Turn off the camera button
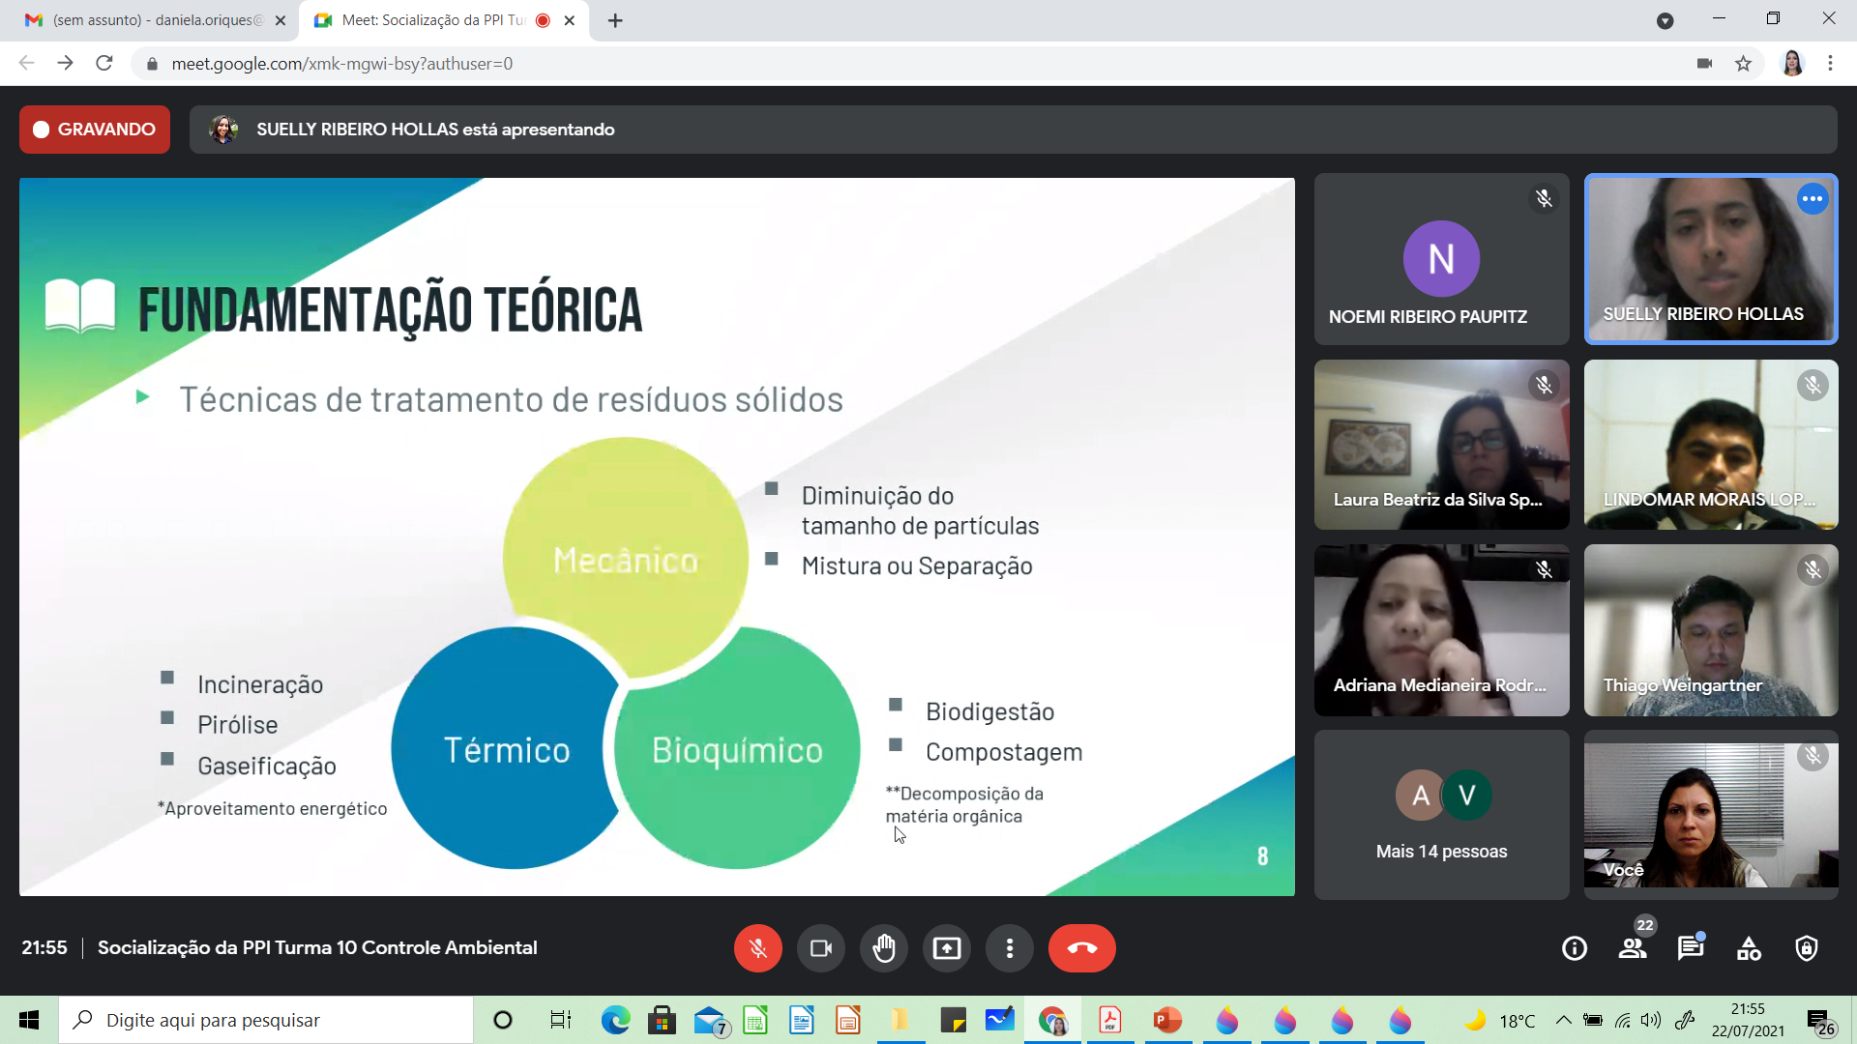Image resolution: width=1857 pixels, height=1044 pixels. pyautogui.click(x=820, y=948)
